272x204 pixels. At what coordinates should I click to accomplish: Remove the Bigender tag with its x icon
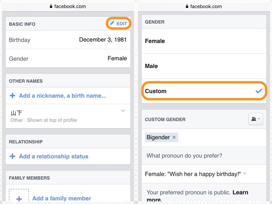(174, 137)
